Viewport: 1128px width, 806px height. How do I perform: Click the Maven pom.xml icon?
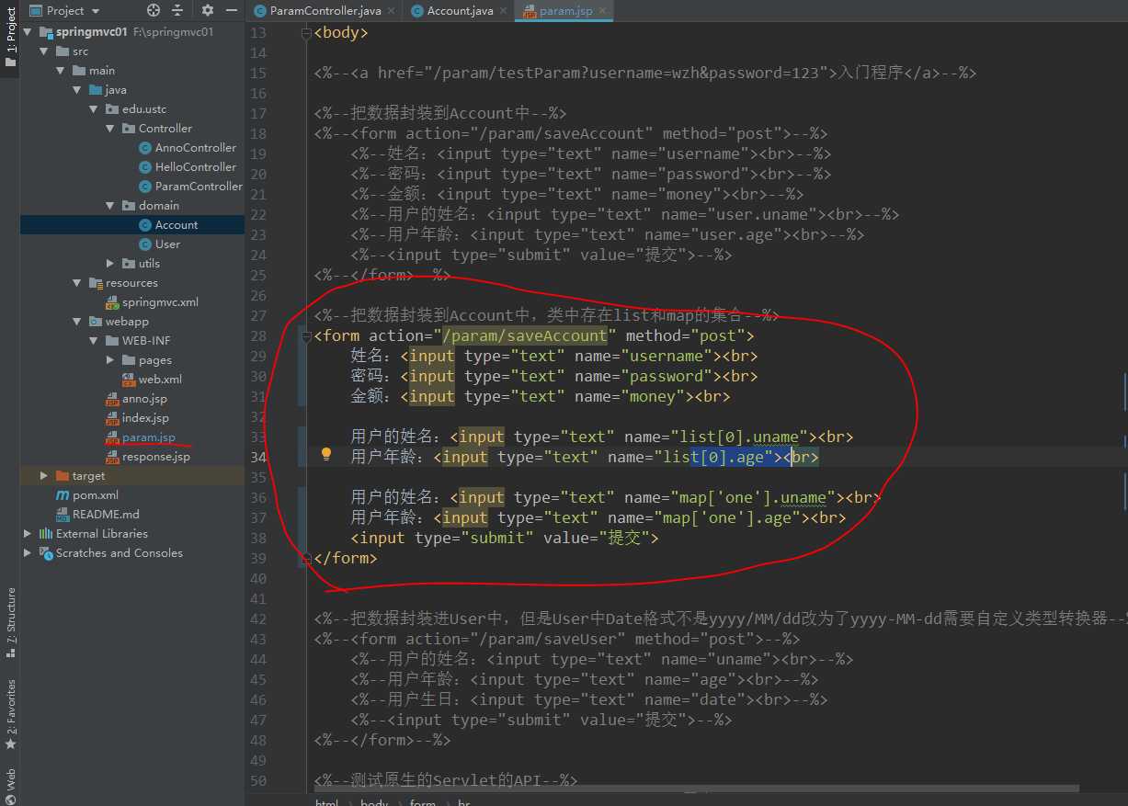pyautogui.click(x=63, y=495)
